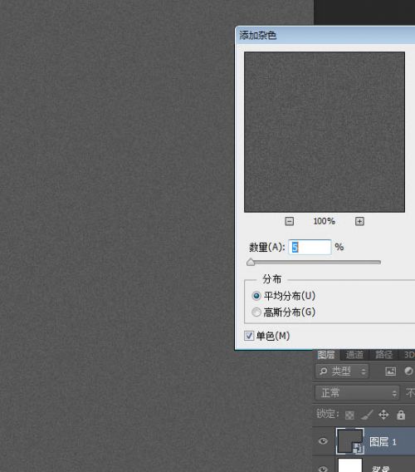Switch to the 路径 paths tab

383,355
